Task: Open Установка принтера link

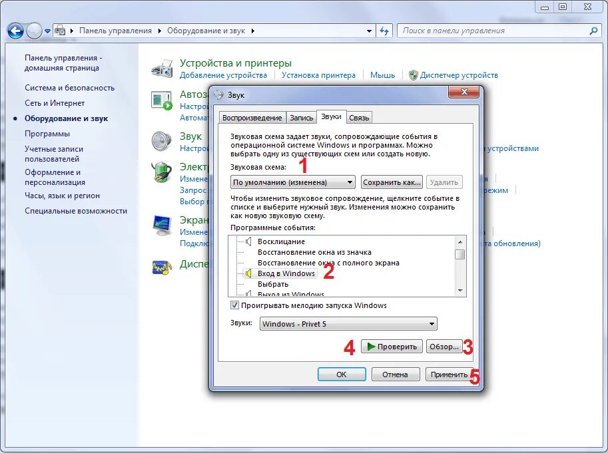Action: coord(318,75)
